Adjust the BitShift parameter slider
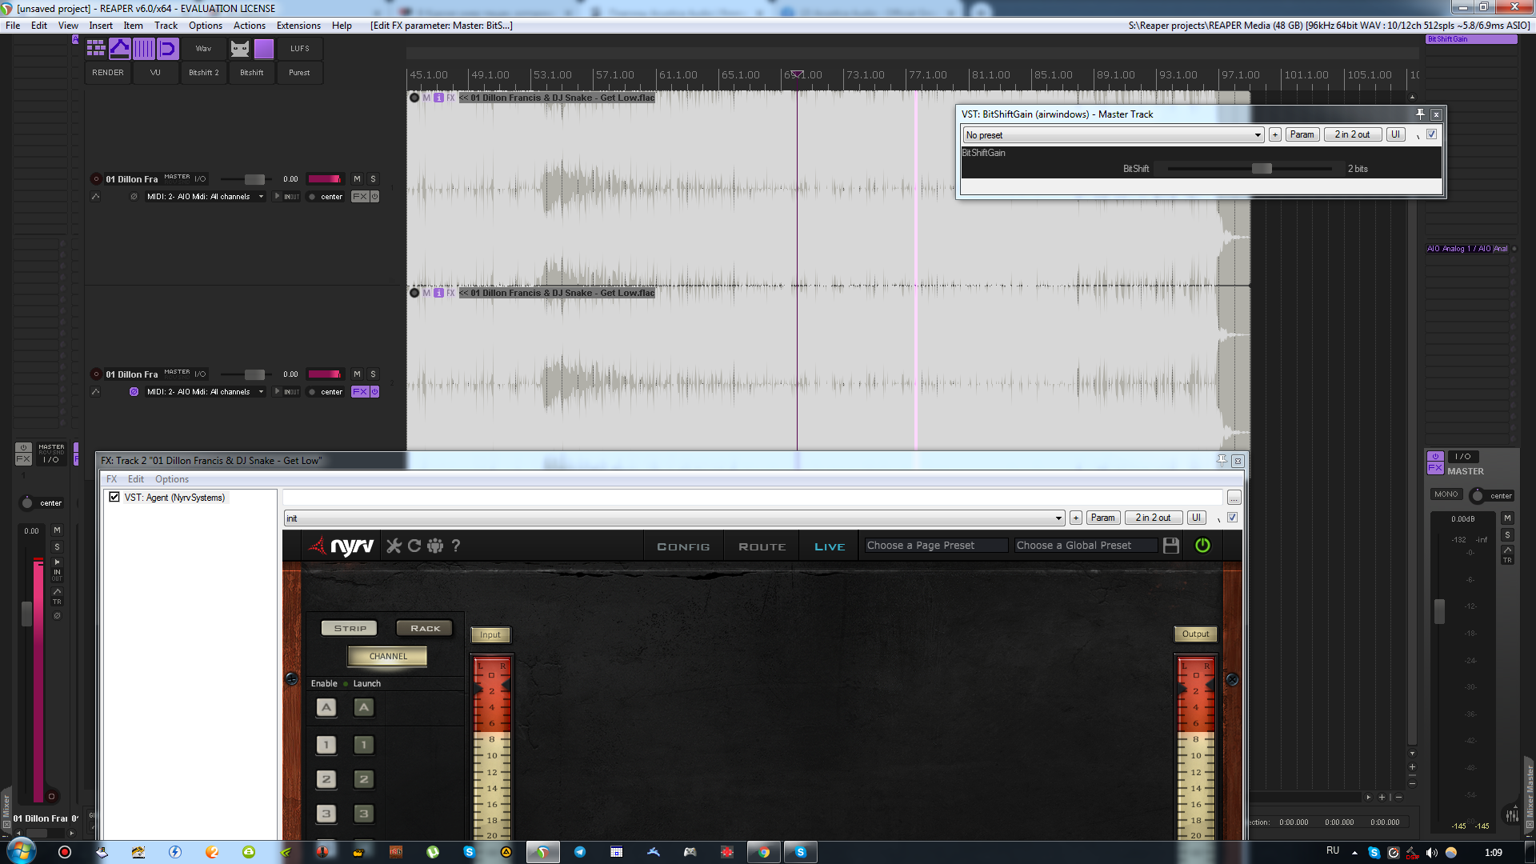The height and width of the screenshot is (864, 1536). (x=1262, y=169)
